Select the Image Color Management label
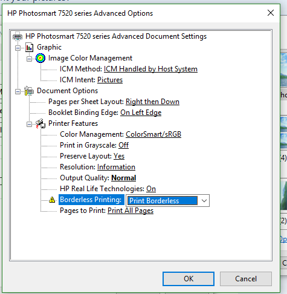Image resolution: width=287 pixels, height=294 pixels. [x=90, y=58]
